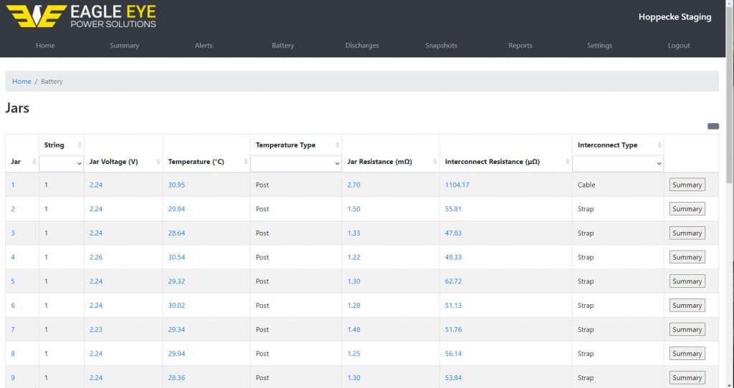Open the Summary navigation item
The width and height of the screenshot is (734, 388).
click(125, 45)
